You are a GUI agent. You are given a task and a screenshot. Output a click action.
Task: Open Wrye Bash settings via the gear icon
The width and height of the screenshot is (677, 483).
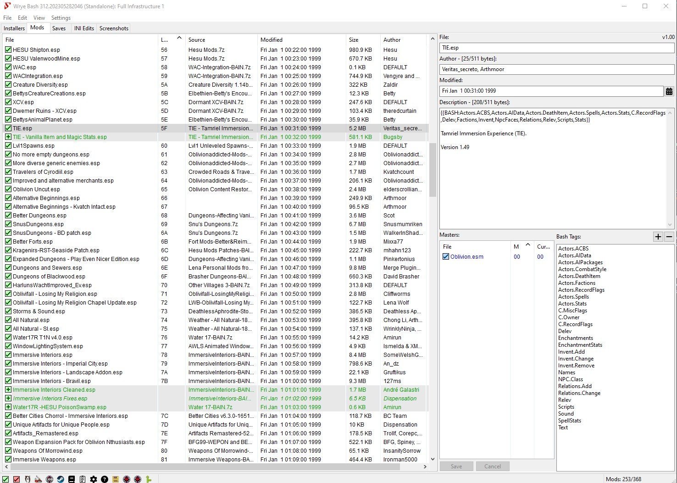coord(94,479)
